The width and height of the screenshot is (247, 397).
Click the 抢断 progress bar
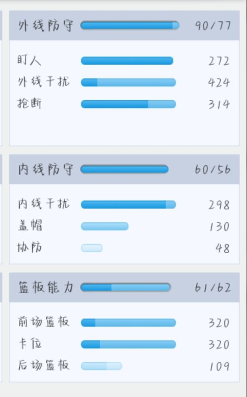(128, 104)
